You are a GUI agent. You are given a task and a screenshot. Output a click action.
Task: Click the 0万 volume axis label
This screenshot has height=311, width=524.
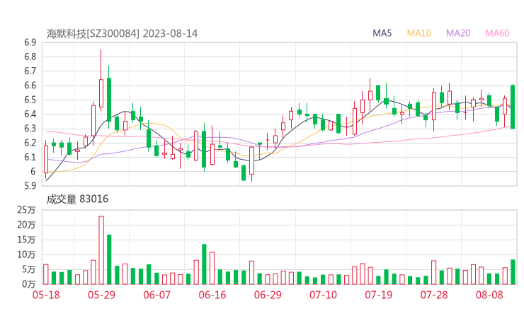[29, 284]
